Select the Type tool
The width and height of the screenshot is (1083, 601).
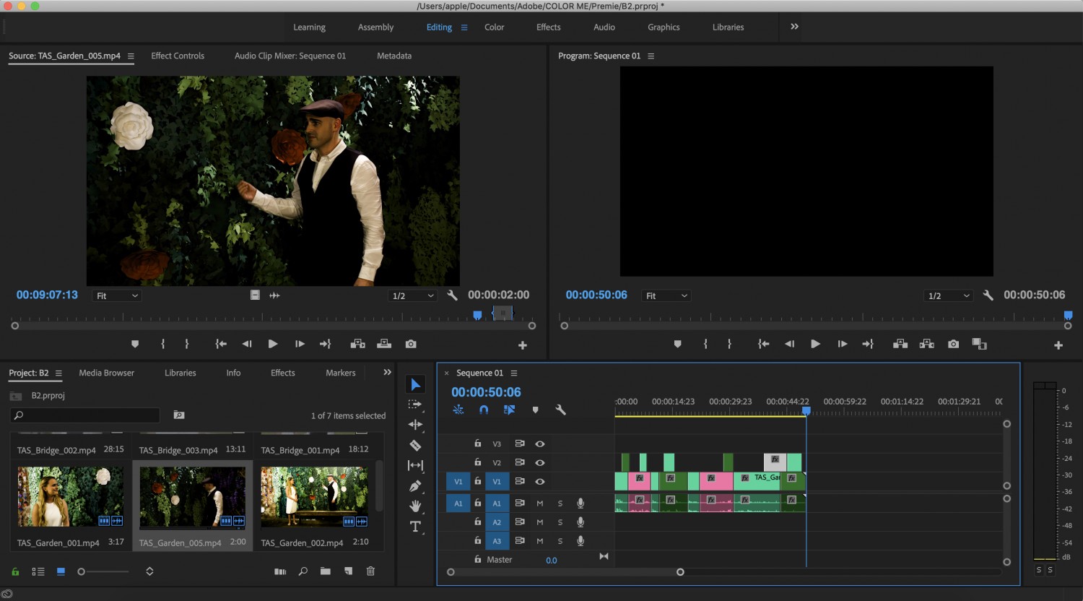click(415, 527)
